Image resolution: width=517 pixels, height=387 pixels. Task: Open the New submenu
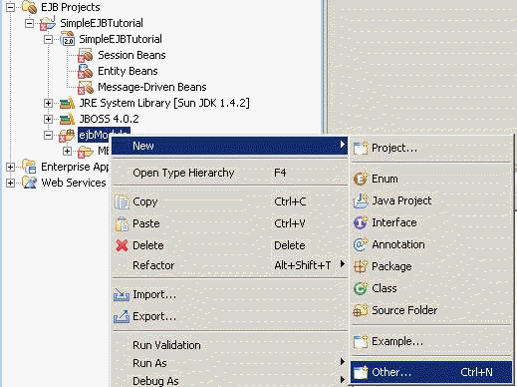(x=229, y=146)
